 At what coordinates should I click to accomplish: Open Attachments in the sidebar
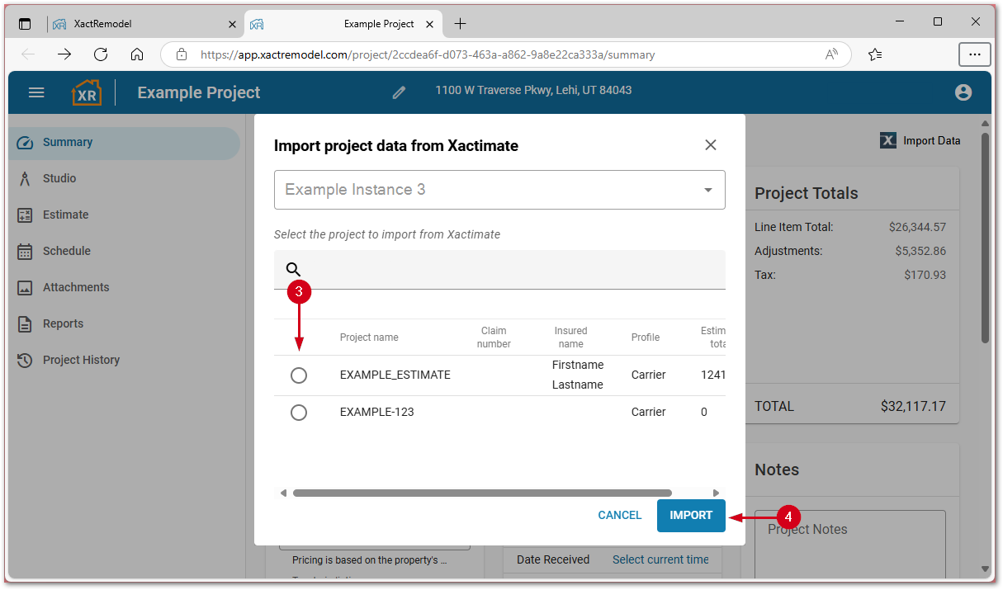pos(124,287)
